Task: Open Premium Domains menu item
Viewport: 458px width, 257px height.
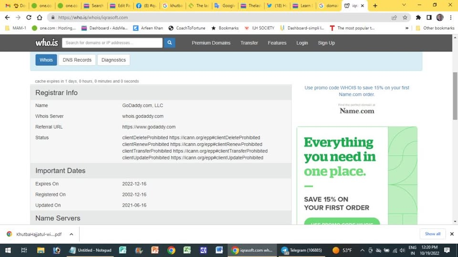Action: [x=211, y=43]
